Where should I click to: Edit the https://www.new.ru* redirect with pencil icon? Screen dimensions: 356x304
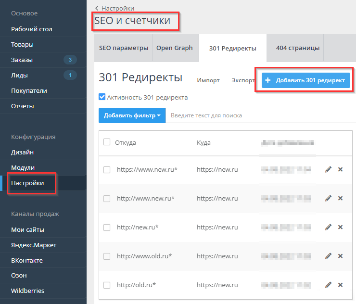[x=328, y=169]
